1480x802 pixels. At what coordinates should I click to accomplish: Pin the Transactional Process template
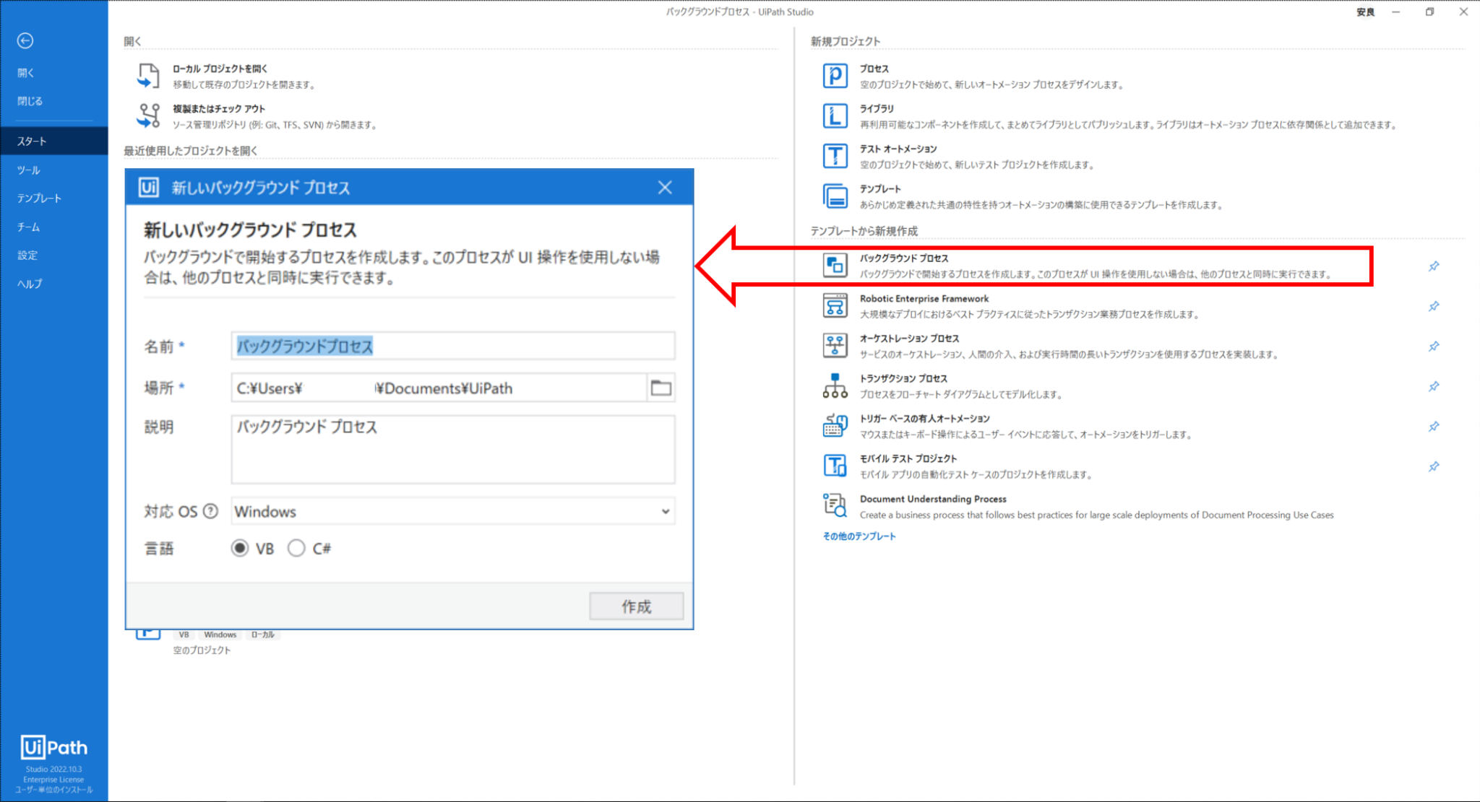1434,386
